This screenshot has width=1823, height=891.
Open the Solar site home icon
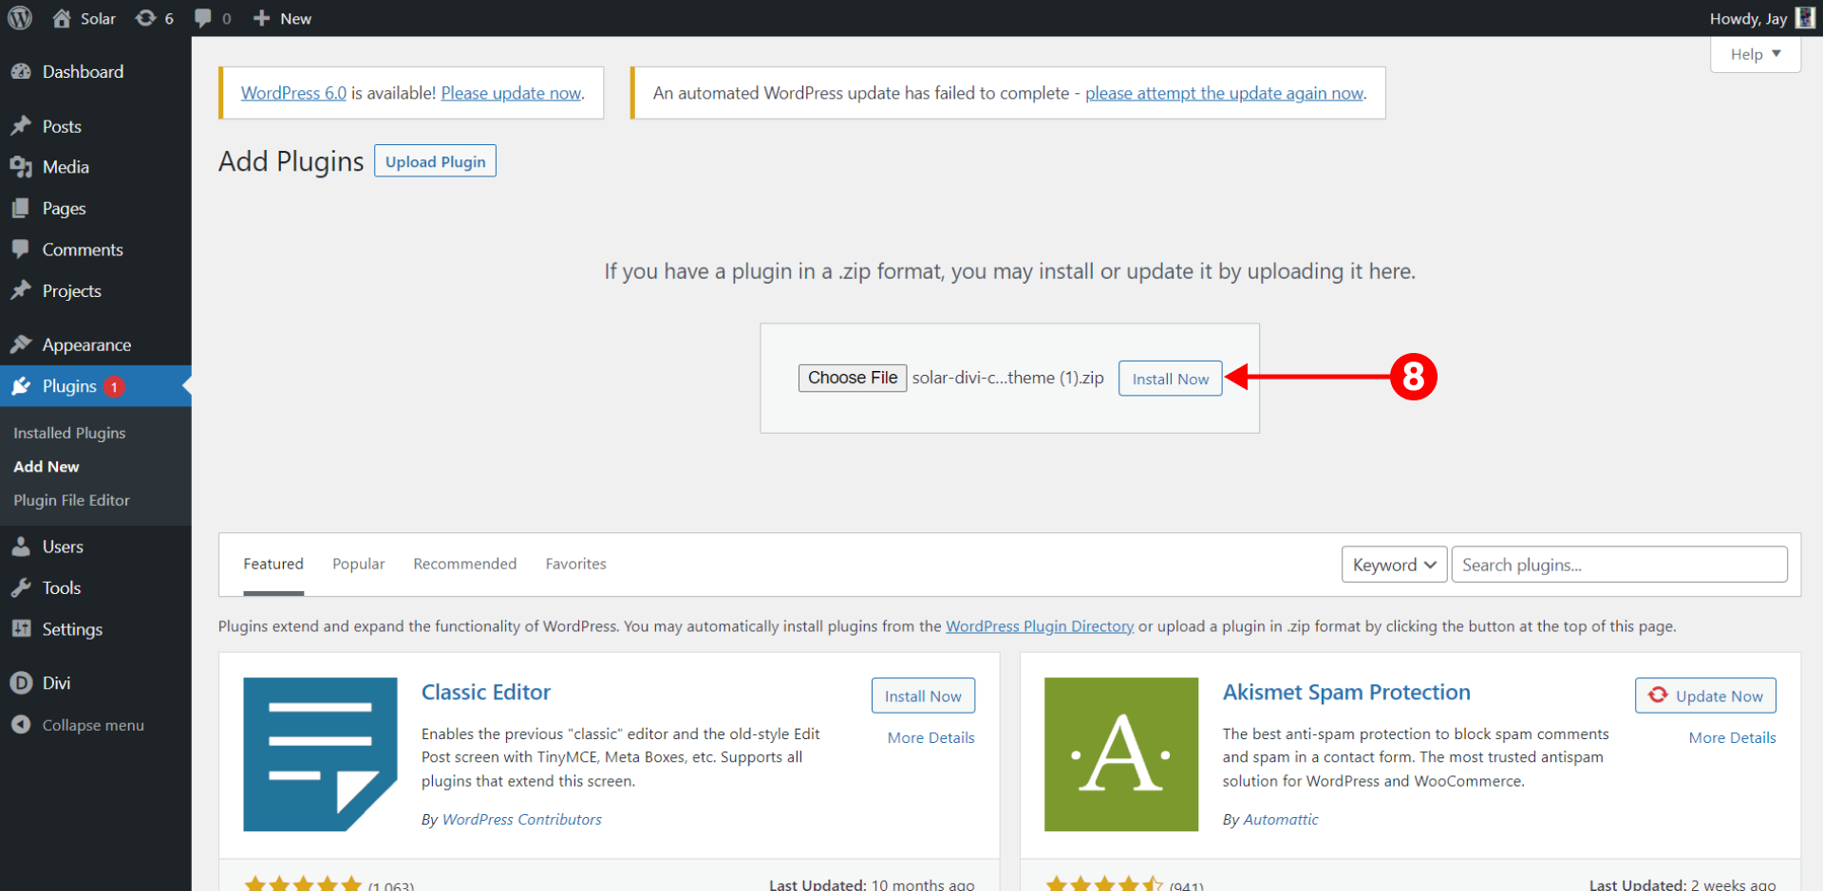pyautogui.click(x=62, y=18)
